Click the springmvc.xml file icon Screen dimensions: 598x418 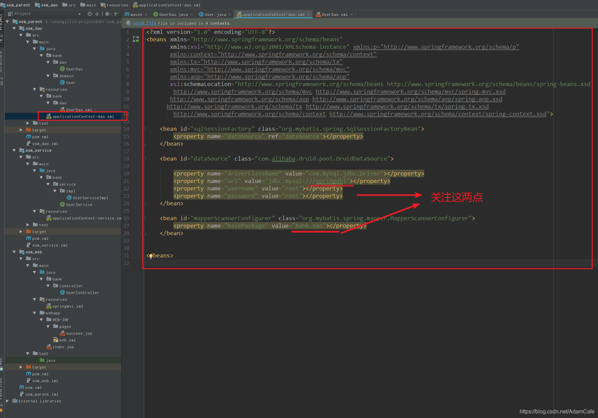click(x=49, y=306)
